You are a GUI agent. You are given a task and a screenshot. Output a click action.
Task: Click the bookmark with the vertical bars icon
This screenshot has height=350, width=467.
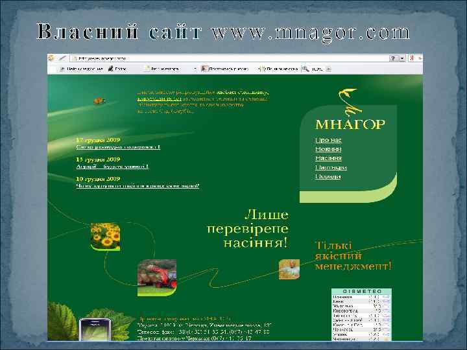point(278,69)
